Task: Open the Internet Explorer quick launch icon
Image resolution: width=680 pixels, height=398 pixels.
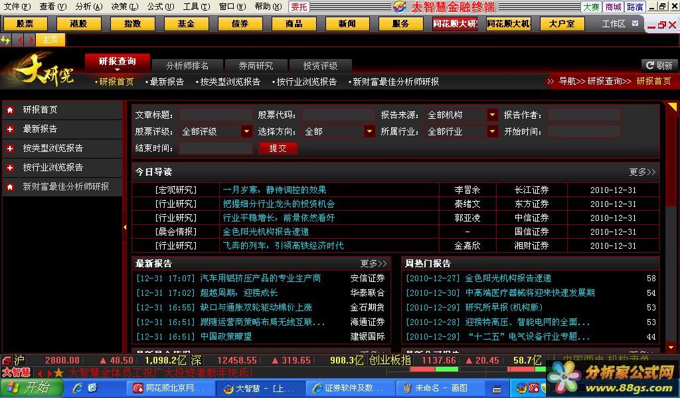Action: coord(78,387)
